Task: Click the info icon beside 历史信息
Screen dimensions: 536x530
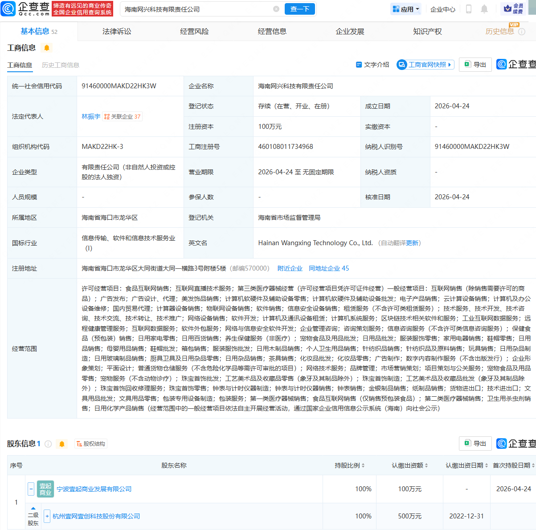Action: pyautogui.click(x=522, y=32)
